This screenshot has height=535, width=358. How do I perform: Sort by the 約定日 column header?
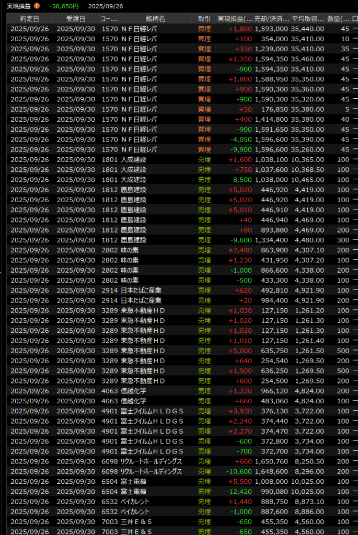[x=29, y=19]
